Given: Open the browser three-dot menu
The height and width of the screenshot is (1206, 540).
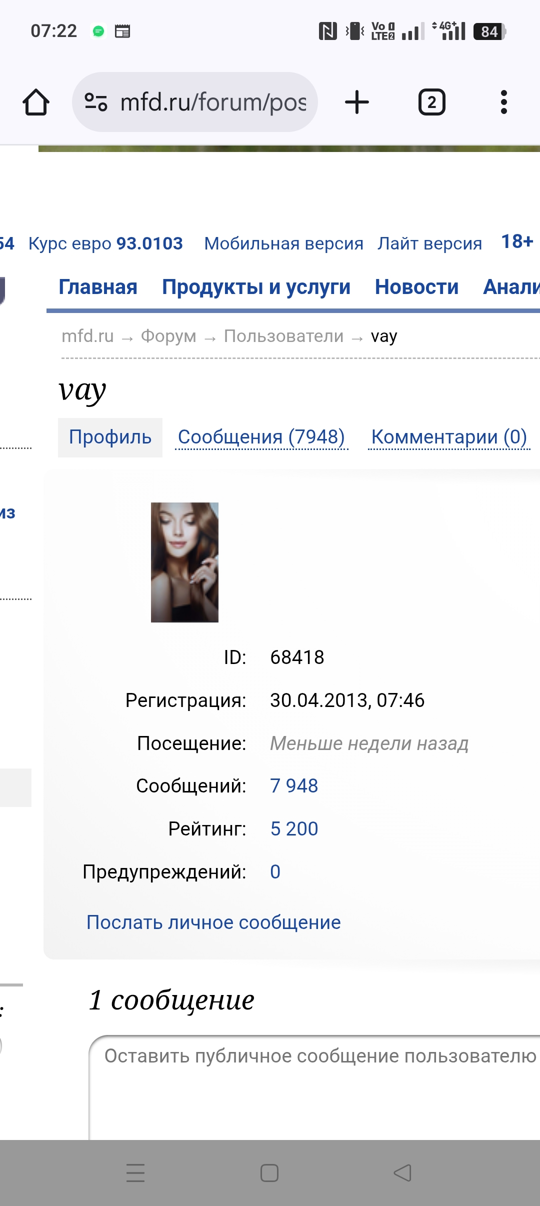Looking at the screenshot, I should [x=503, y=102].
